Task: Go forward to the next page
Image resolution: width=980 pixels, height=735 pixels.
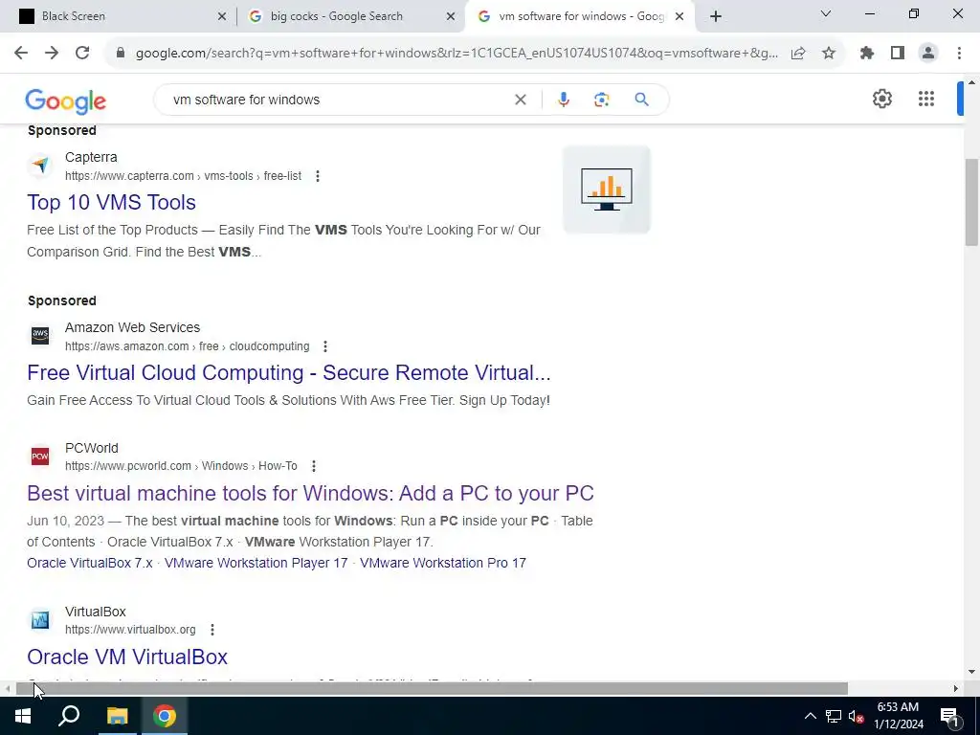Action: pos(52,54)
